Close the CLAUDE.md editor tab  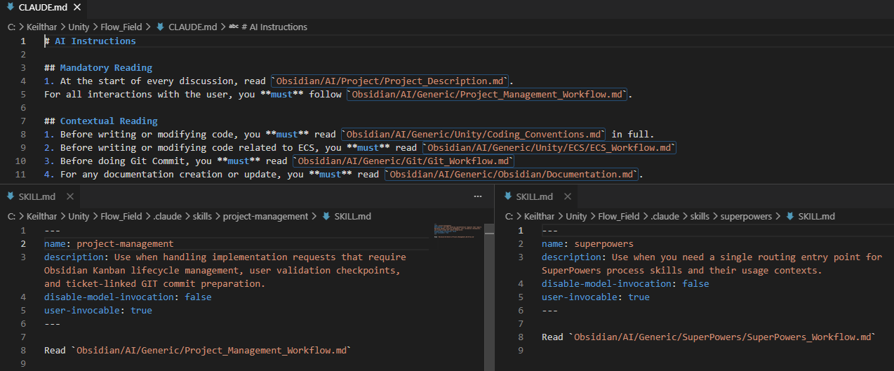tap(76, 7)
